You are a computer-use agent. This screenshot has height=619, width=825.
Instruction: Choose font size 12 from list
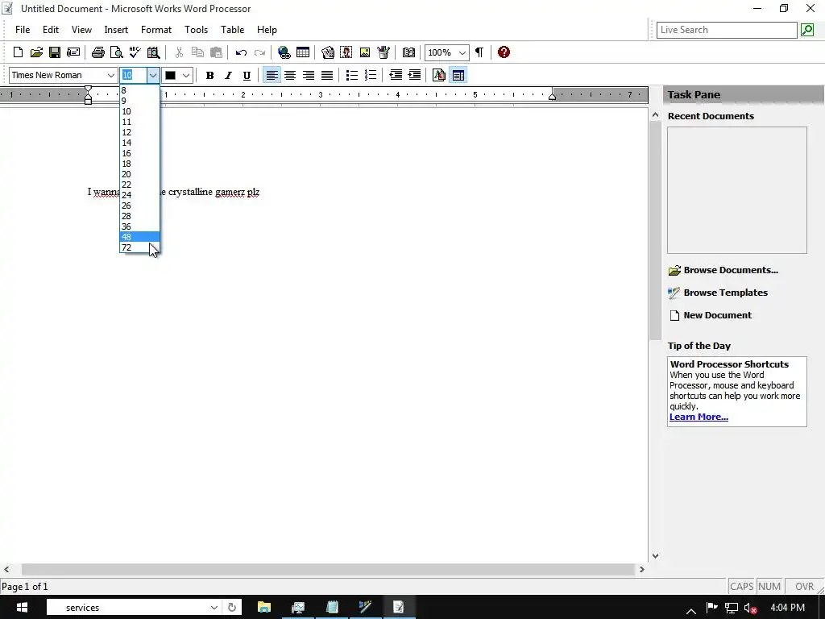click(x=139, y=132)
